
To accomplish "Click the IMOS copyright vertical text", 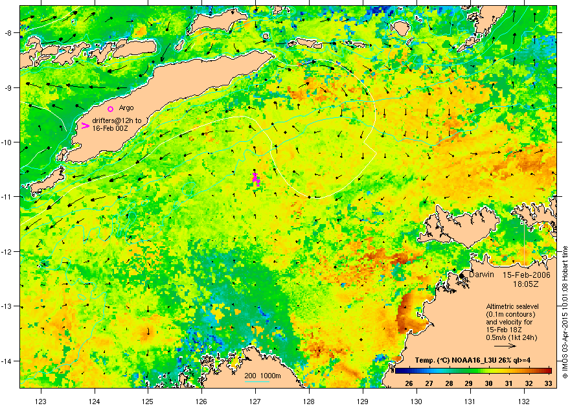I will (565, 312).
